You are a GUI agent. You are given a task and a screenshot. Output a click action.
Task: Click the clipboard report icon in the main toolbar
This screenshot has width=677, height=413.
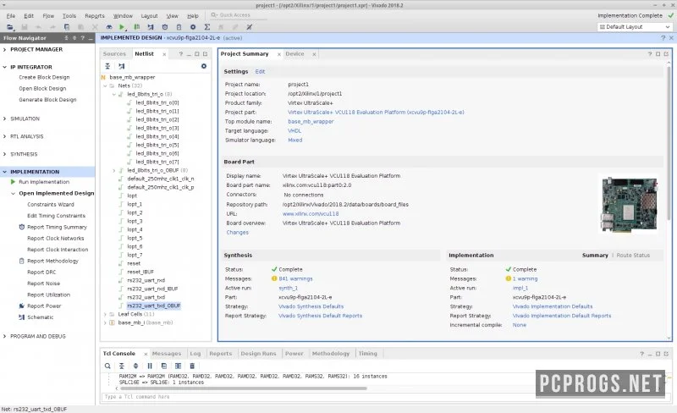(179, 27)
